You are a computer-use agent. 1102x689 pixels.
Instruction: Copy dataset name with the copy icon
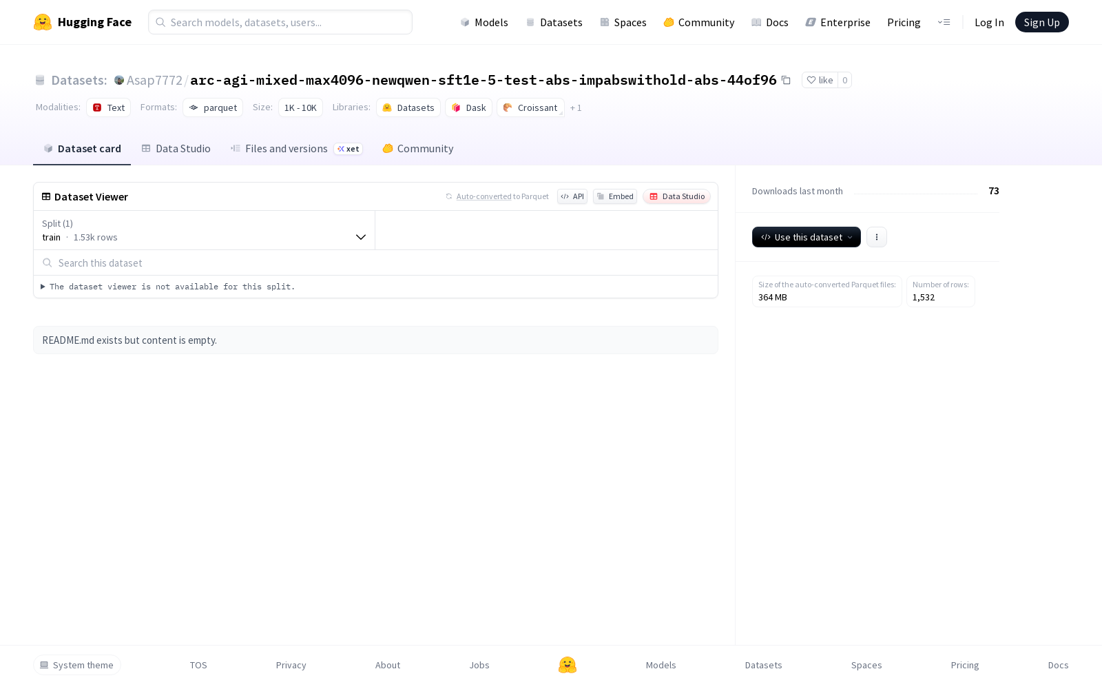coord(786,80)
